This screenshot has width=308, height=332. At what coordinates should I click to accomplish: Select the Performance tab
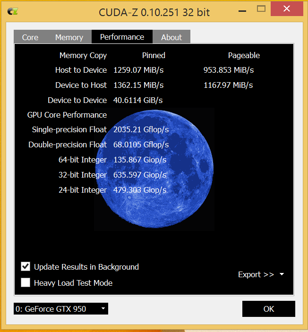click(122, 37)
